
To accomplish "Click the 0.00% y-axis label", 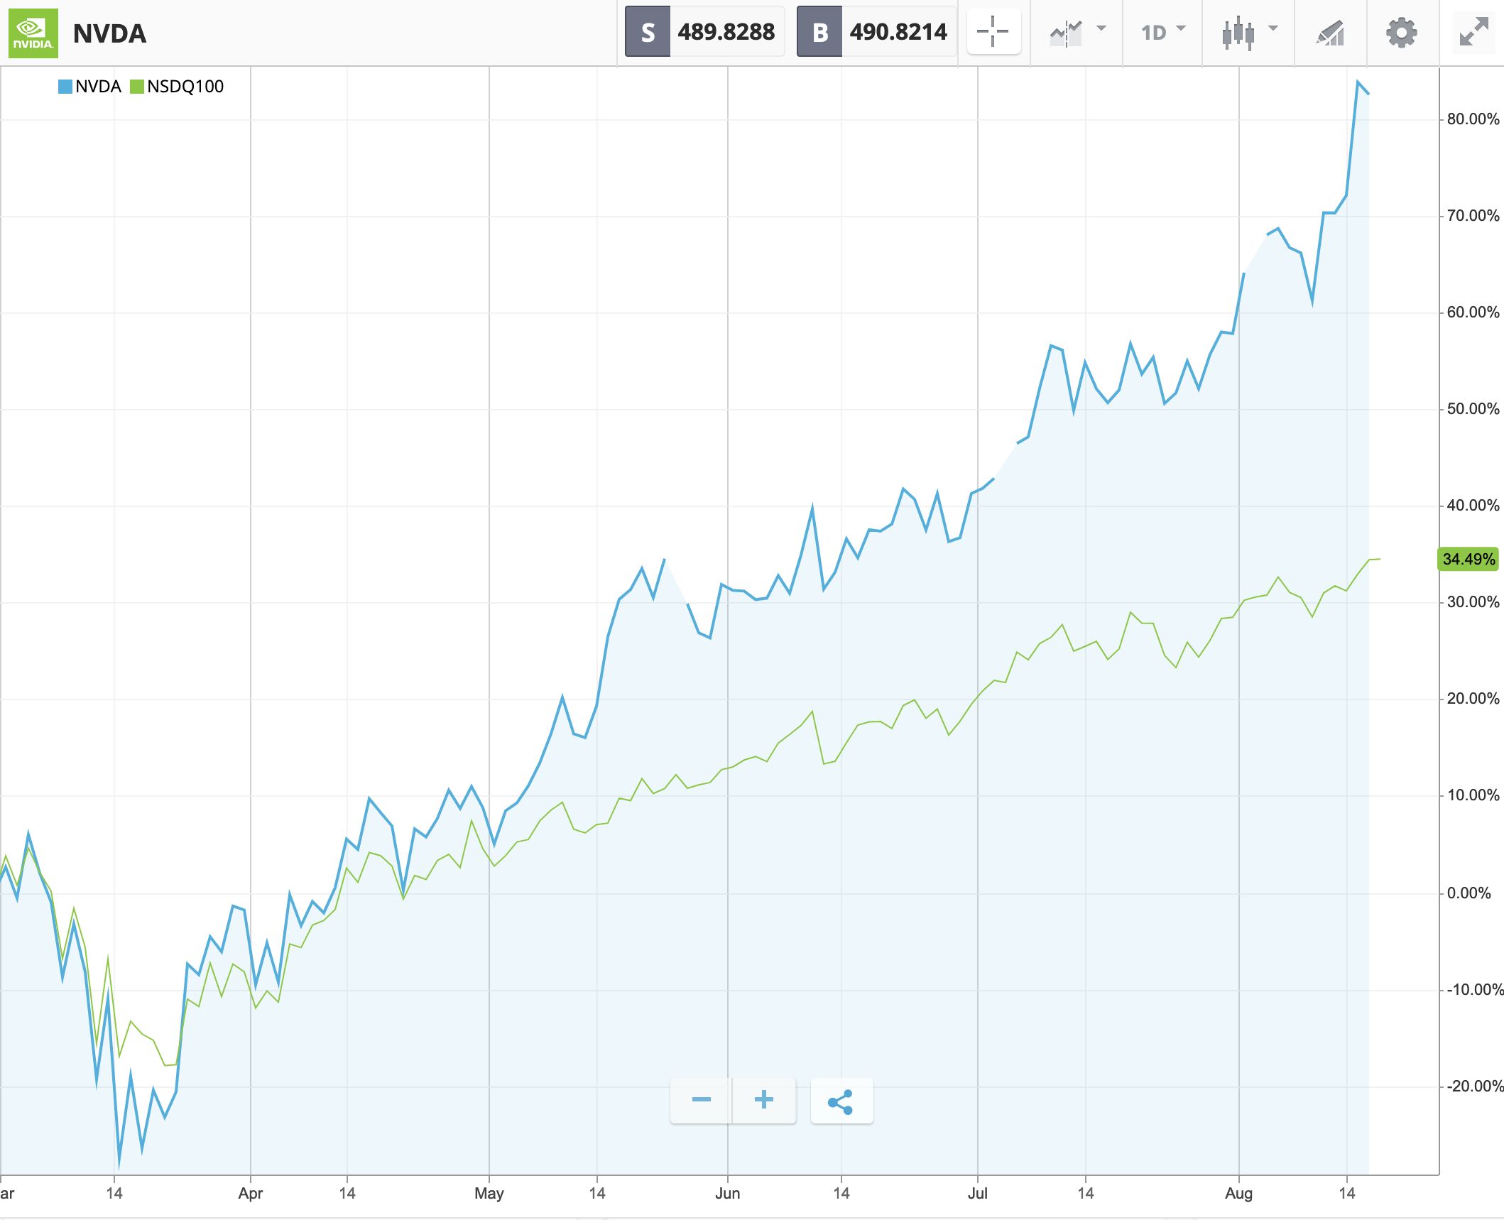I will click(x=1468, y=893).
